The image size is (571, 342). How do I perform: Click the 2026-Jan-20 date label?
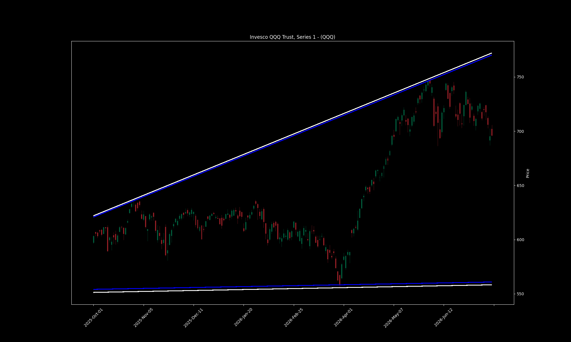(243, 317)
